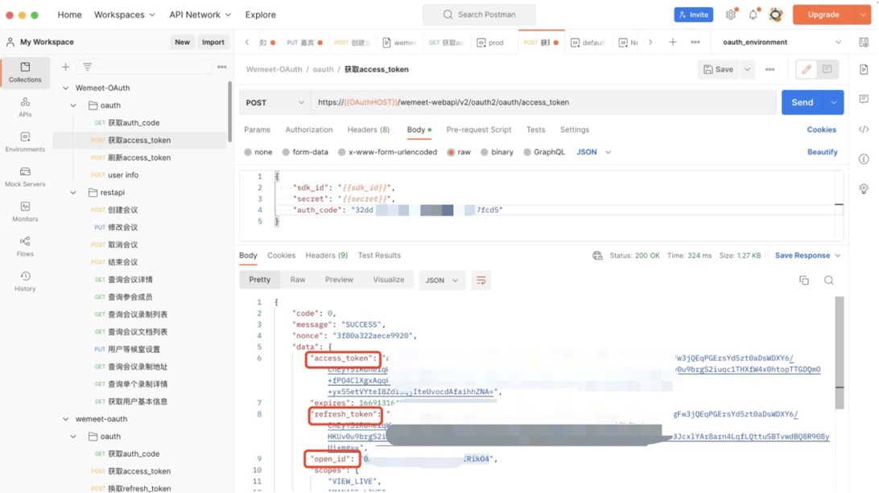Open the oauth_environment selector

tap(782, 42)
